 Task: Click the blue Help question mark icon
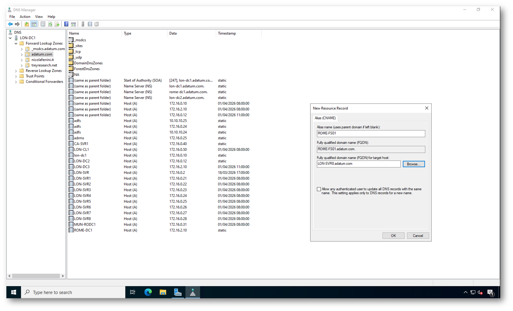tap(66, 24)
